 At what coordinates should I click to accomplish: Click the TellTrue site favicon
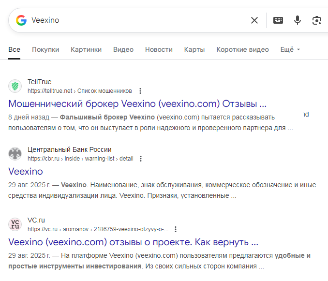[15, 86]
